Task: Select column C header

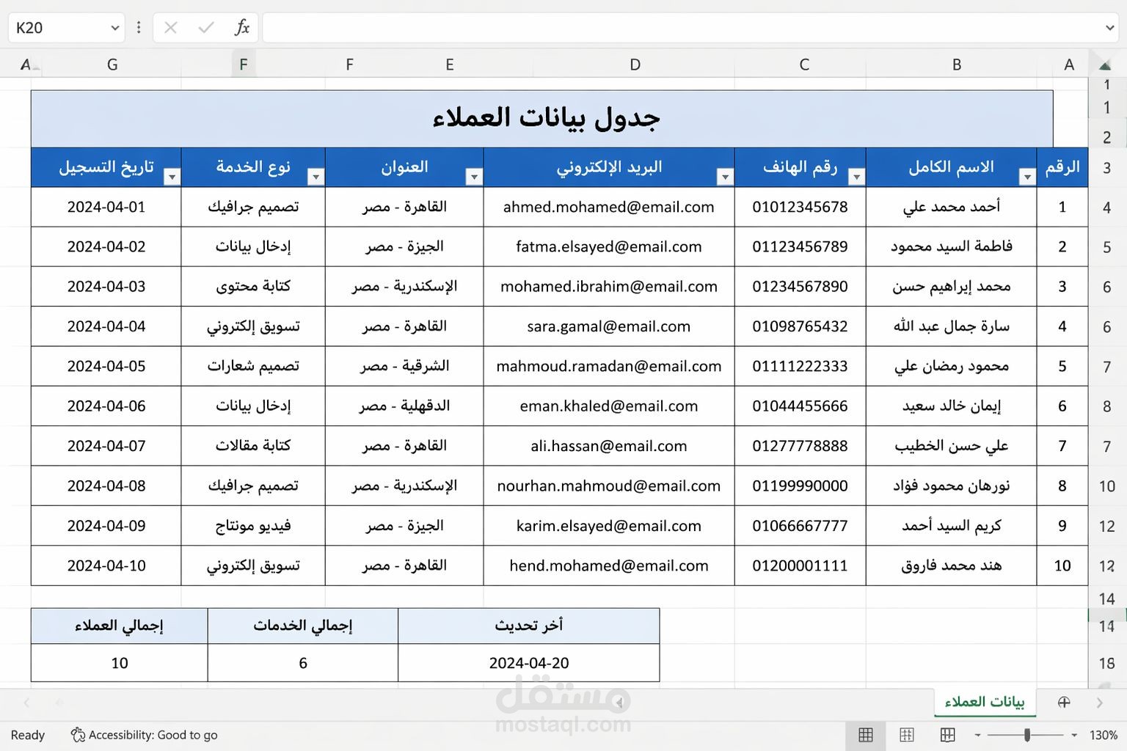Action: (804, 65)
